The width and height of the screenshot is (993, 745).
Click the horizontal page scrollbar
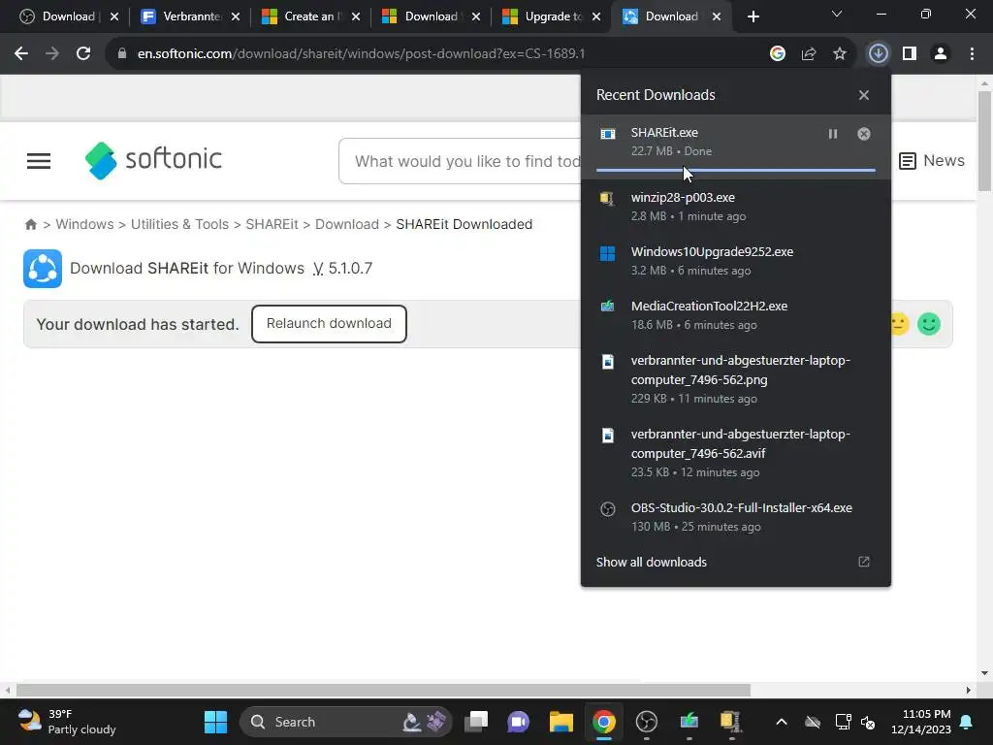click(383, 690)
